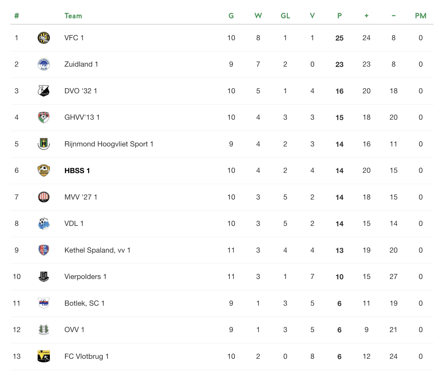Click the PM column header
This screenshot has height=381, width=446.
tap(421, 16)
